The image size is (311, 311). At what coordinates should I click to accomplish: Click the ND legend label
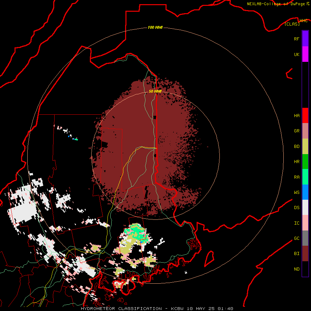[x=296, y=269]
